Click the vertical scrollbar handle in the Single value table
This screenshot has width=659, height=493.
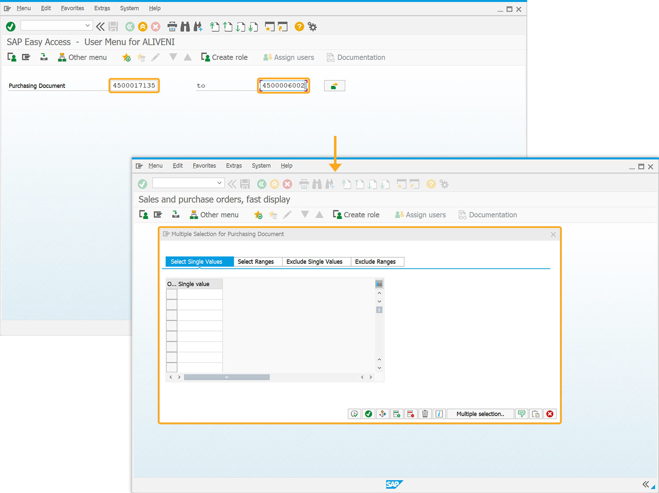pyautogui.click(x=379, y=310)
